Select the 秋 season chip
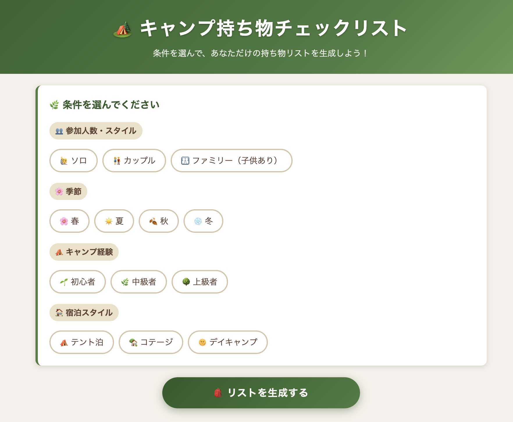This screenshot has width=513, height=422. (159, 221)
